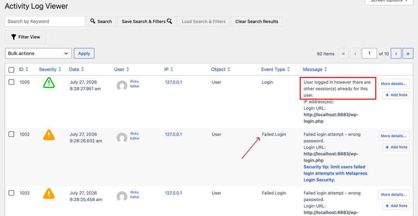Add a note to the 9:28:26.632 am event
This screenshot has width=418, height=216.
396,148
